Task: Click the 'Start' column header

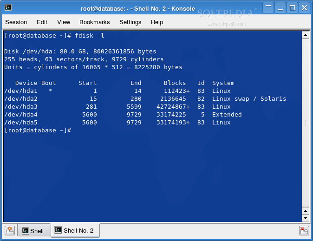Action: click(x=87, y=83)
